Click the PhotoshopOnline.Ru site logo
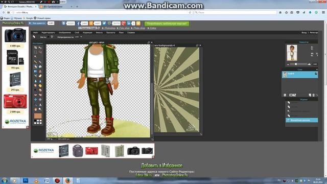 click(x=13, y=23)
